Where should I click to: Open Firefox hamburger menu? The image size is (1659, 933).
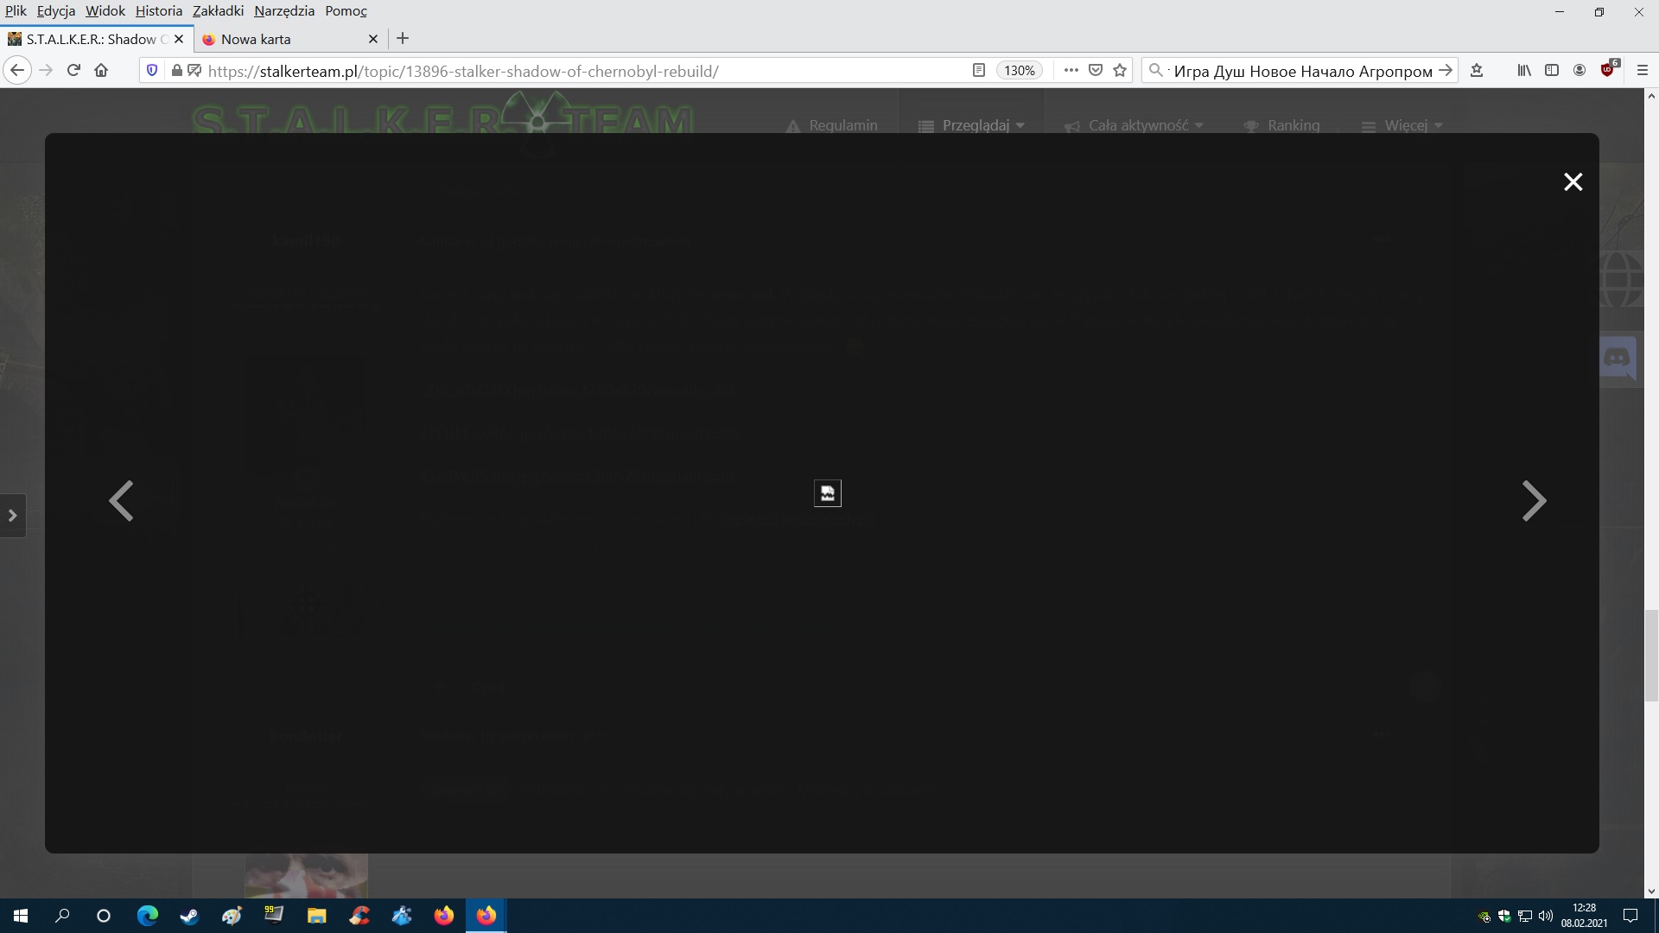[1643, 71]
